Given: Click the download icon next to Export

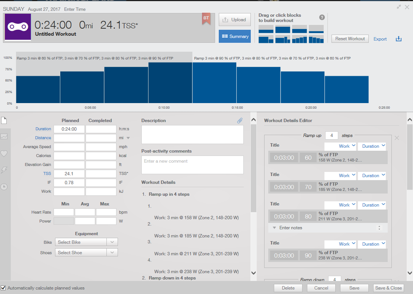Looking at the screenshot, I should (x=398, y=39).
